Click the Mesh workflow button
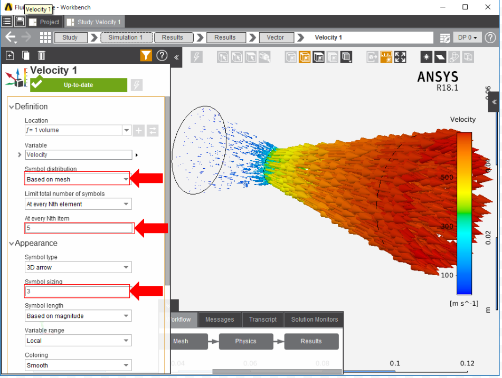 (189, 341)
